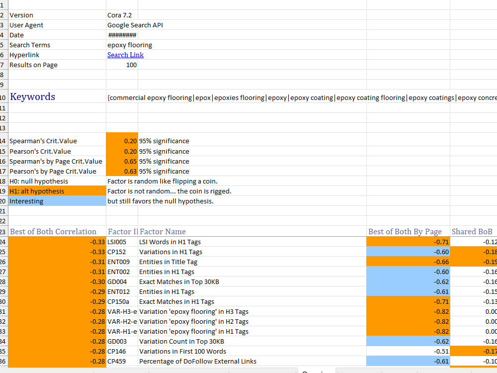Select the CP152 factor ID cell

pos(122,252)
